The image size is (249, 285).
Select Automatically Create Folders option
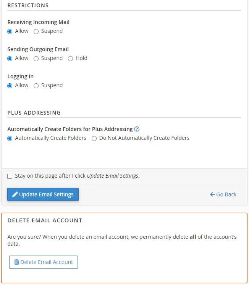coord(10,138)
